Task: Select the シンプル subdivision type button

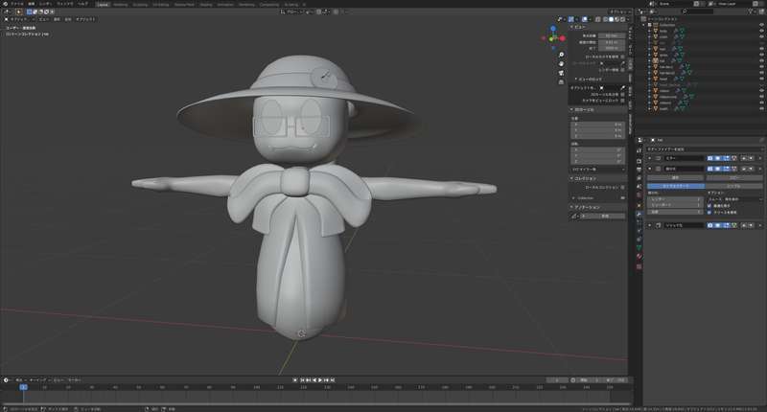Action: pos(733,187)
